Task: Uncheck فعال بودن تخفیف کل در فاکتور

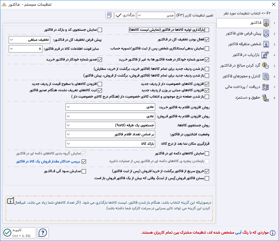Action: tap(207, 40)
